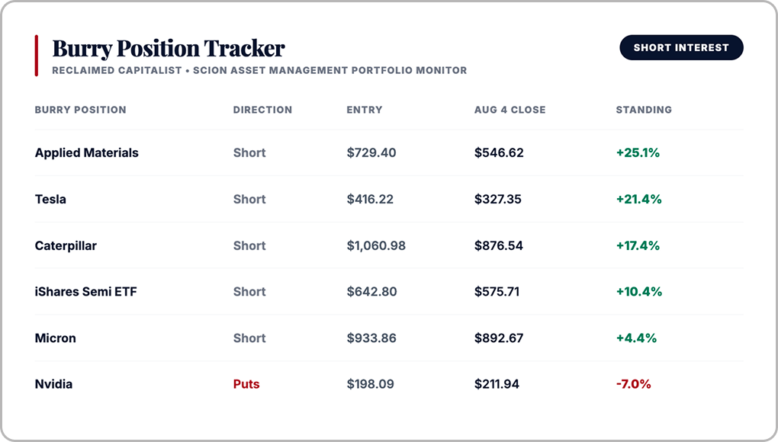Open the Applied Materials row
This screenshot has width=778, height=442.
389,152
